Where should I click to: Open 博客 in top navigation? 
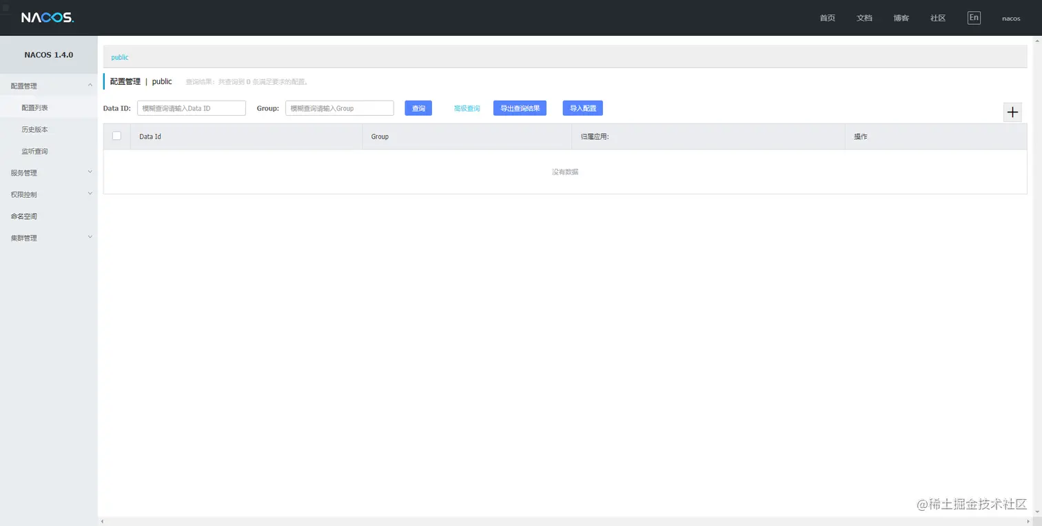point(901,18)
